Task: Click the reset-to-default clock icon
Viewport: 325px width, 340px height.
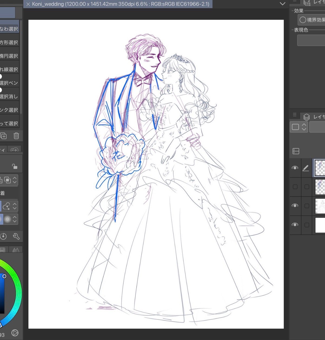Action: pos(3,237)
